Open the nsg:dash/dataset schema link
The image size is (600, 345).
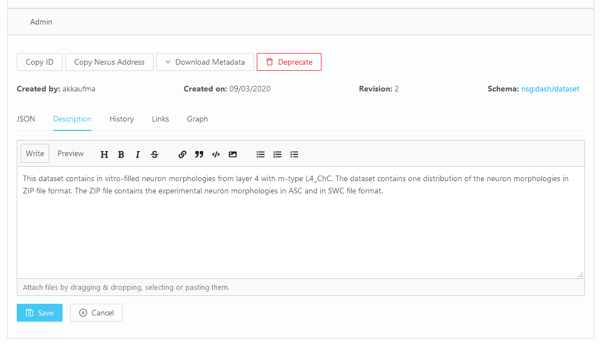(x=550, y=89)
